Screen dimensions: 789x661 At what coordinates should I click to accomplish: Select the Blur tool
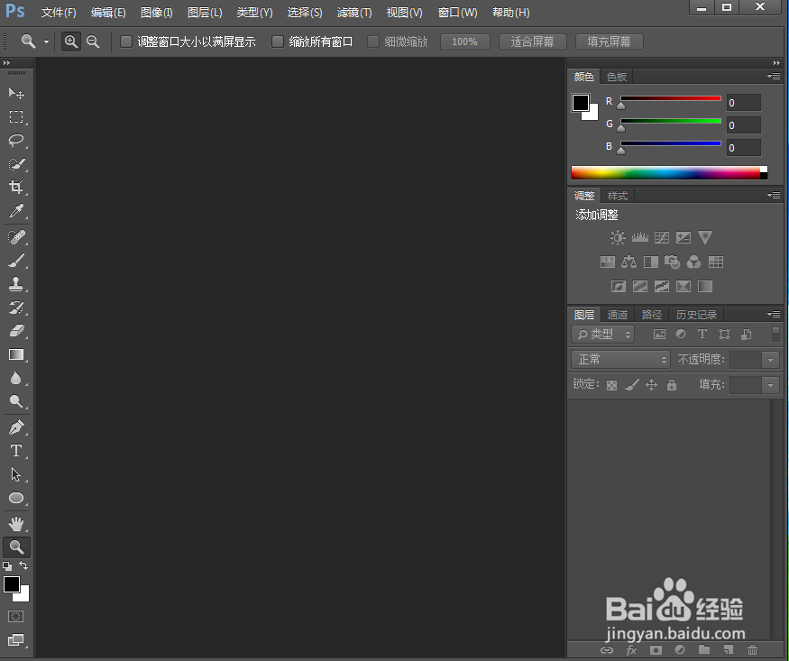(16, 378)
